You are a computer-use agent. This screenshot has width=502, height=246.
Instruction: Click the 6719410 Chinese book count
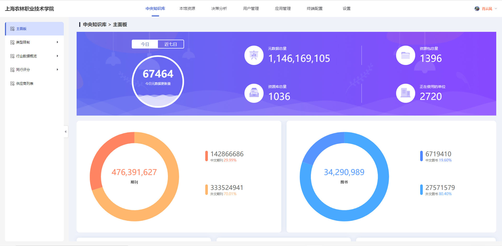438,154
